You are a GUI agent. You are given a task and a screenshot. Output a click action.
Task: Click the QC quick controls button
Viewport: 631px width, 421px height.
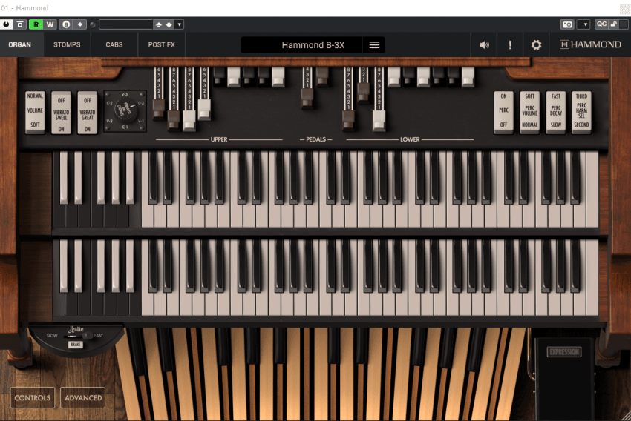point(601,24)
